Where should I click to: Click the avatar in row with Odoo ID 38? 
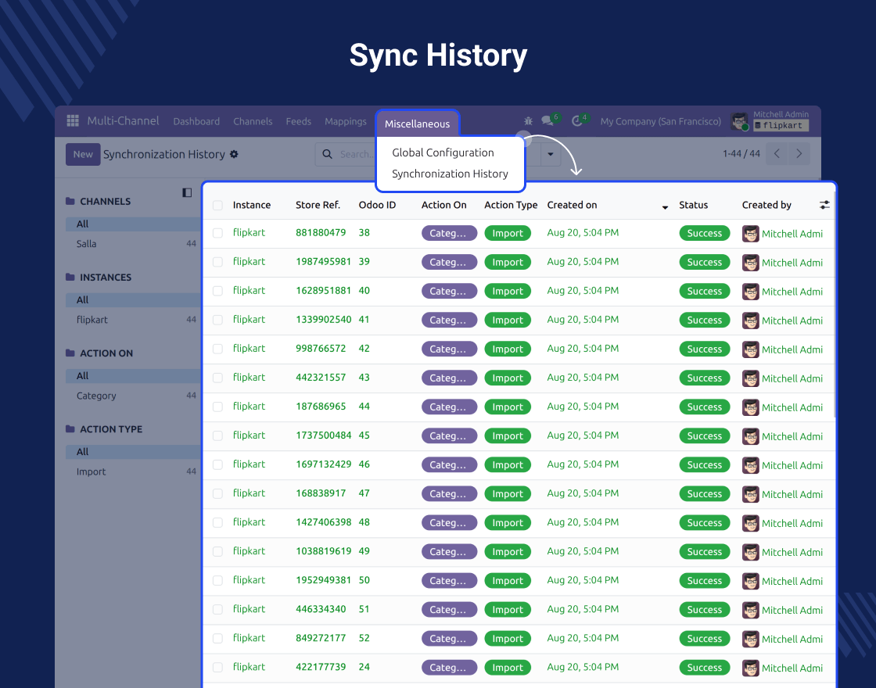(x=750, y=234)
